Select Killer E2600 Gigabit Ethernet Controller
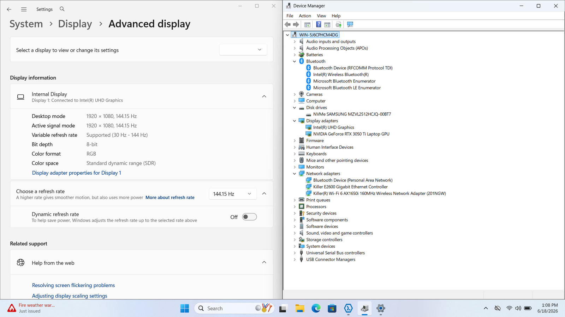The width and height of the screenshot is (565, 317). coord(350,187)
